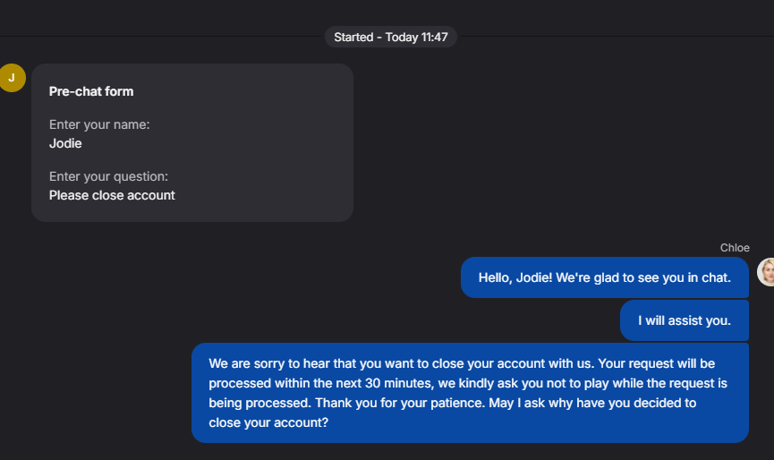Click the We're glad to see you text
774x460 pixels.
[x=642, y=277]
